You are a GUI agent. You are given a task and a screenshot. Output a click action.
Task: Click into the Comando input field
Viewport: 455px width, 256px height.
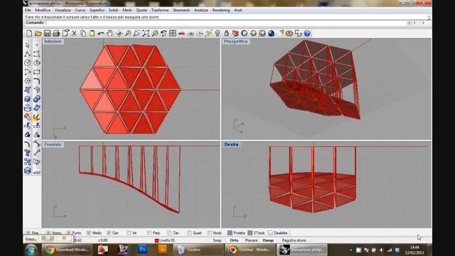click(226, 23)
